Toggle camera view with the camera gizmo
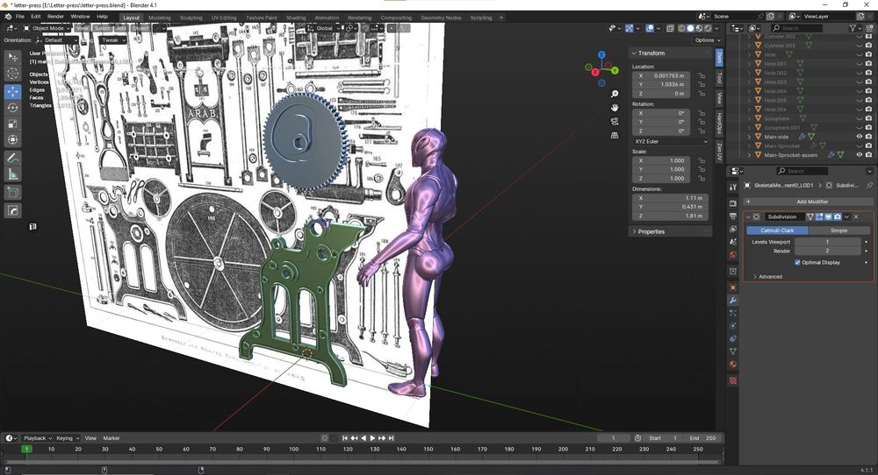Viewport: 878px width, 475px height. pyautogui.click(x=615, y=122)
